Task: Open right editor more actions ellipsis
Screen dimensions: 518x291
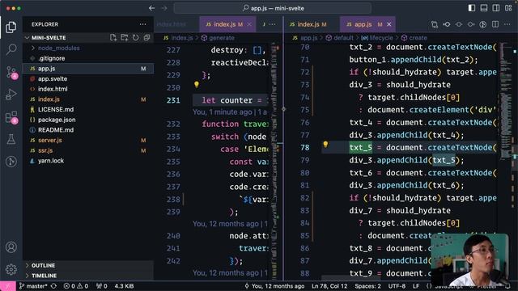Action: point(507,24)
